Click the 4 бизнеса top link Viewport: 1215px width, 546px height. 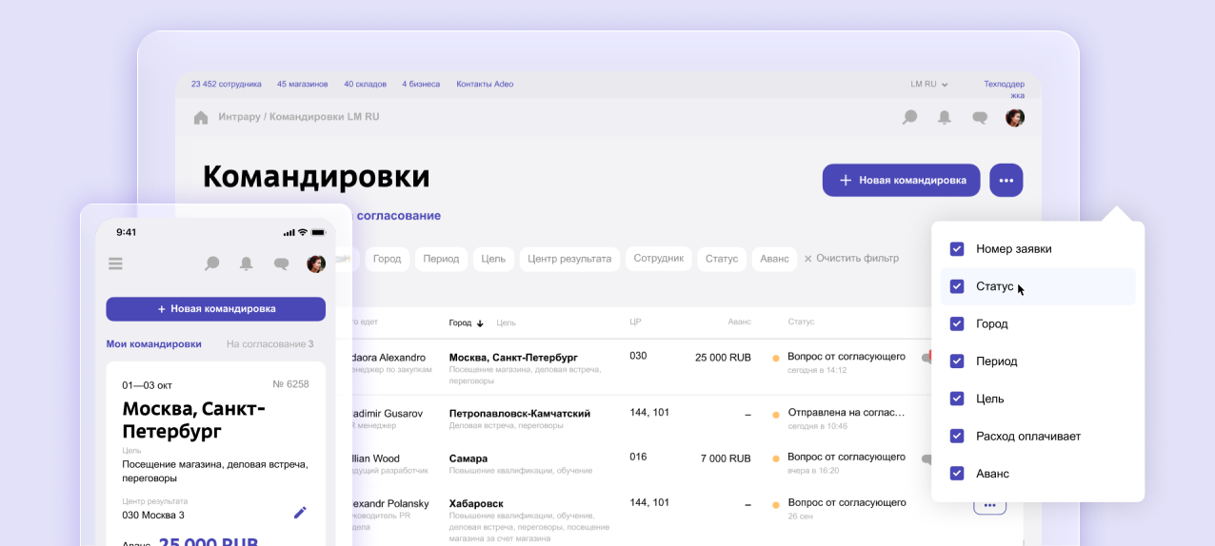(421, 85)
